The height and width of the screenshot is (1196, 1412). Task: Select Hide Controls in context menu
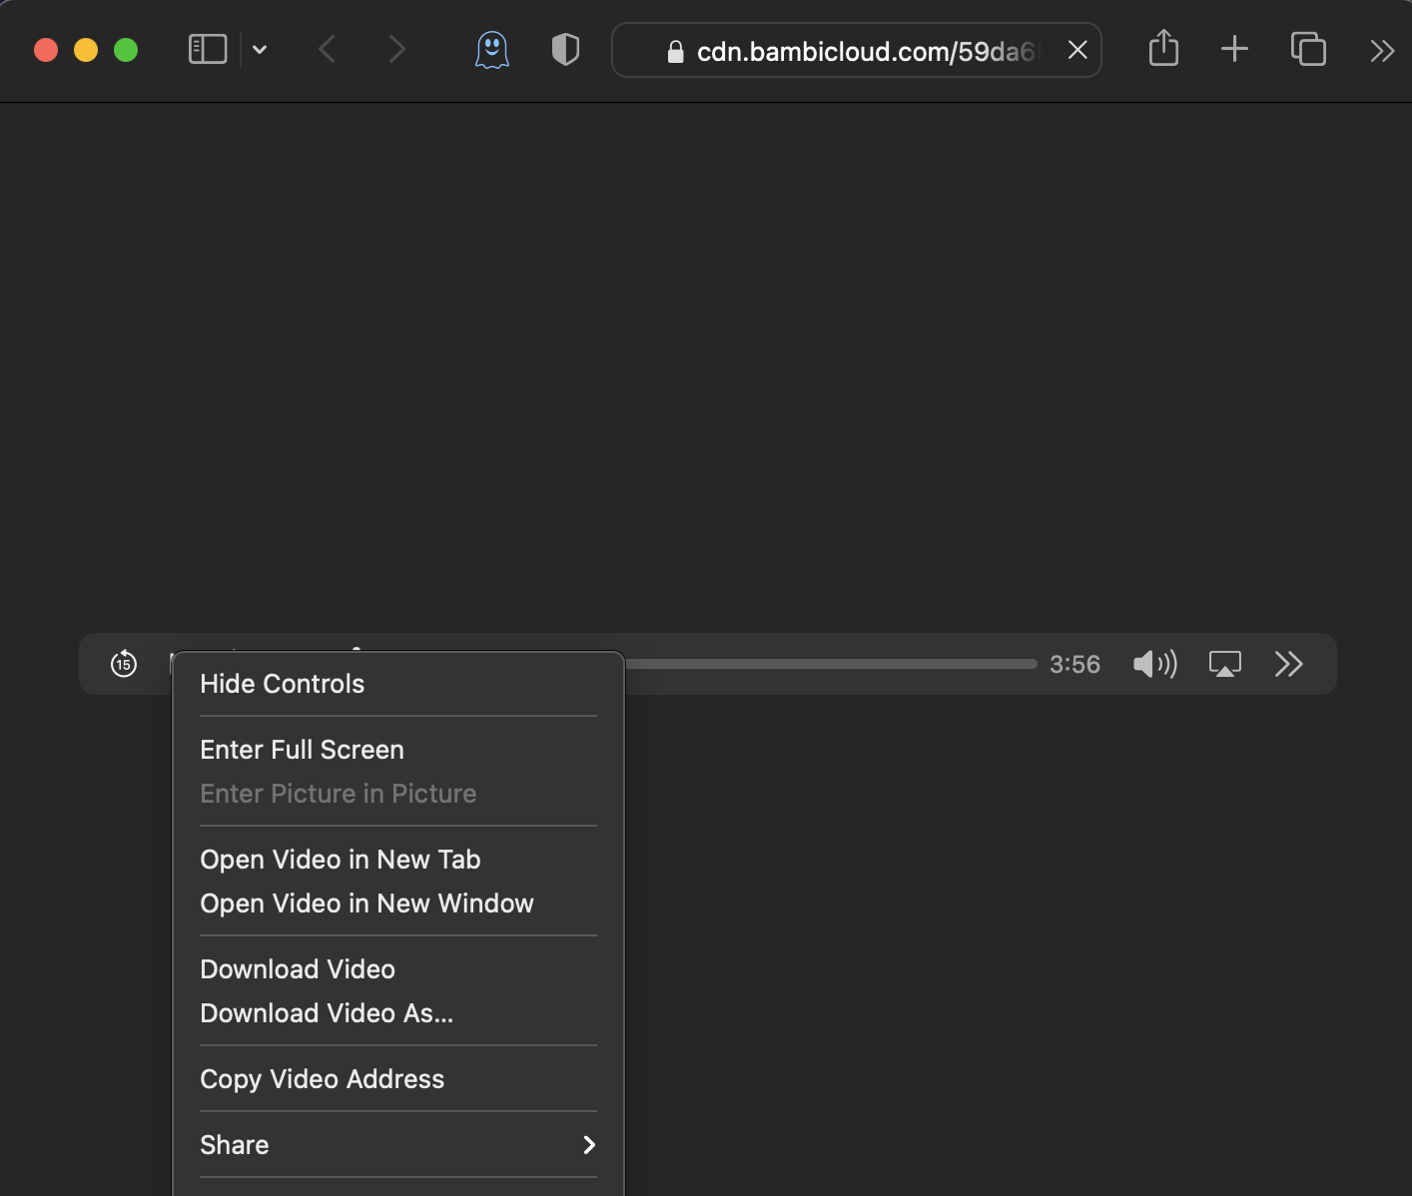tap(283, 684)
